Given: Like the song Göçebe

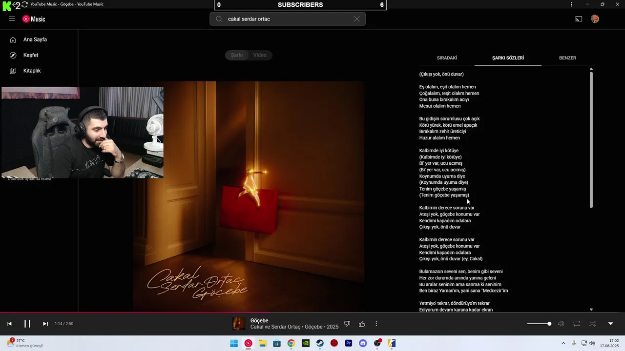Looking at the screenshot, I should tap(362, 324).
